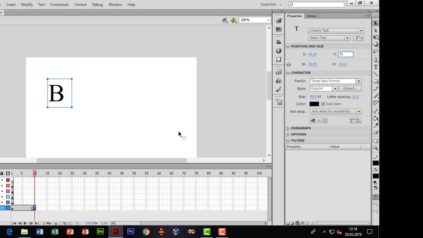Screen dimensions: 423x238
Task: Select the Lasso tool
Action: tap(376, 52)
